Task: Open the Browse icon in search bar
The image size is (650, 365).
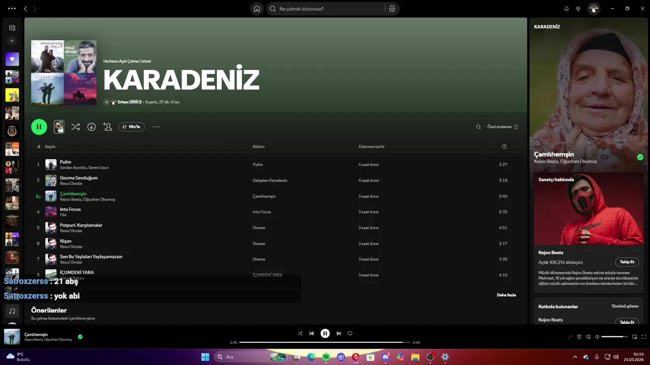Action: 392,9
